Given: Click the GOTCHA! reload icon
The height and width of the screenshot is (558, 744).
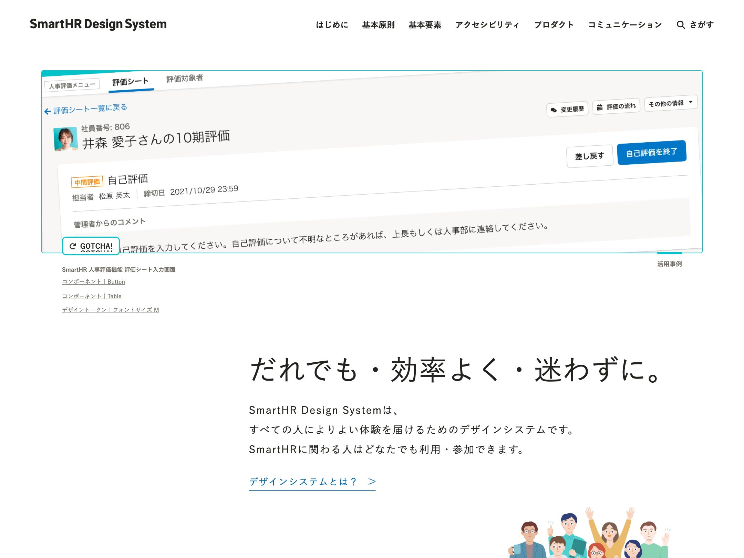Looking at the screenshot, I should pyautogui.click(x=73, y=246).
